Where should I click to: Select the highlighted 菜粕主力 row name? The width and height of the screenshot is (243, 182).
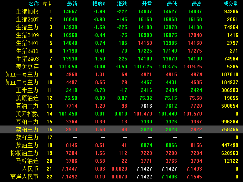pos(27,129)
